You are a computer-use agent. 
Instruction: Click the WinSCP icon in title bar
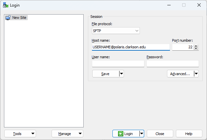tap(5, 5)
